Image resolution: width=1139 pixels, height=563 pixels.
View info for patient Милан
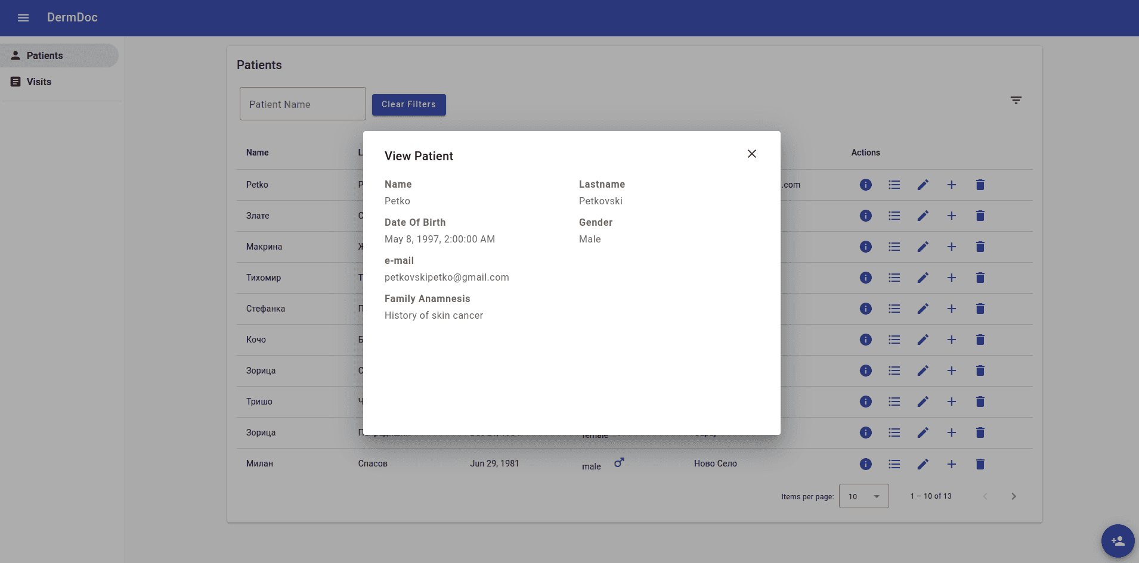click(x=865, y=464)
